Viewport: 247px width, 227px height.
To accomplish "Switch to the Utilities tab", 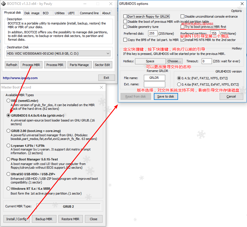I will [x=60, y=13].
